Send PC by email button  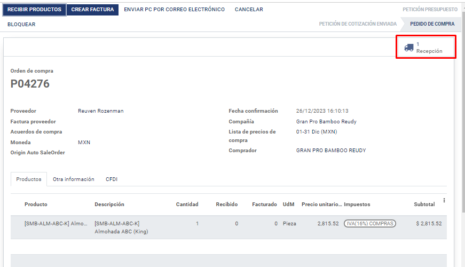coord(175,10)
